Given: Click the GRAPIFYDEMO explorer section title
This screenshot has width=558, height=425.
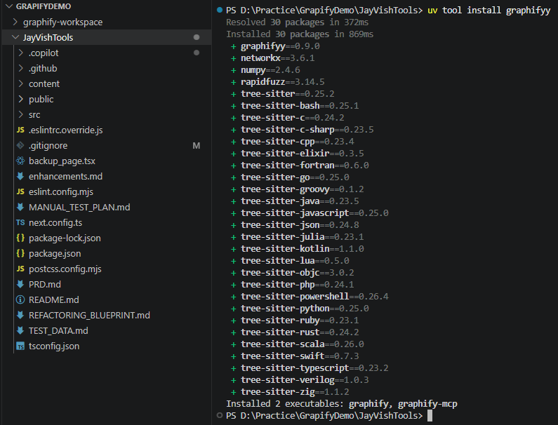Looking at the screenshot, I should coord(44,6).
